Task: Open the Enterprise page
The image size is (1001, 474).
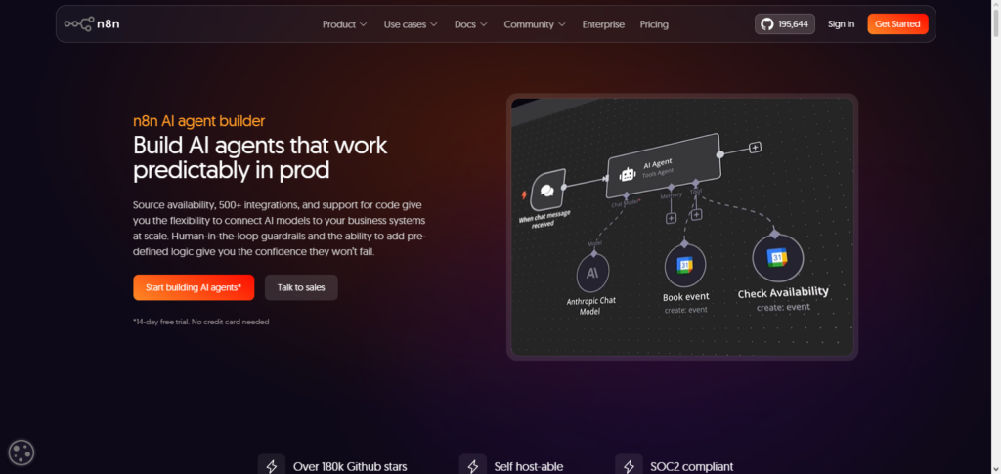Action: (603, 24)
